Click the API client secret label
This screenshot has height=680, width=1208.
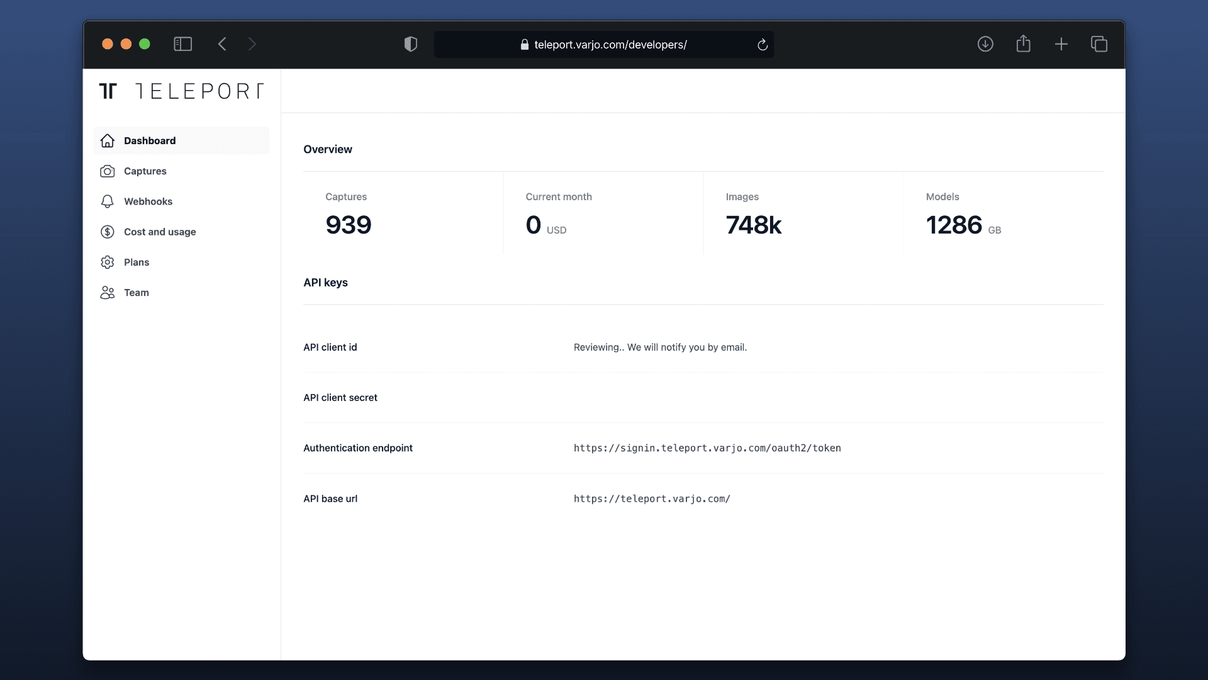340,398
